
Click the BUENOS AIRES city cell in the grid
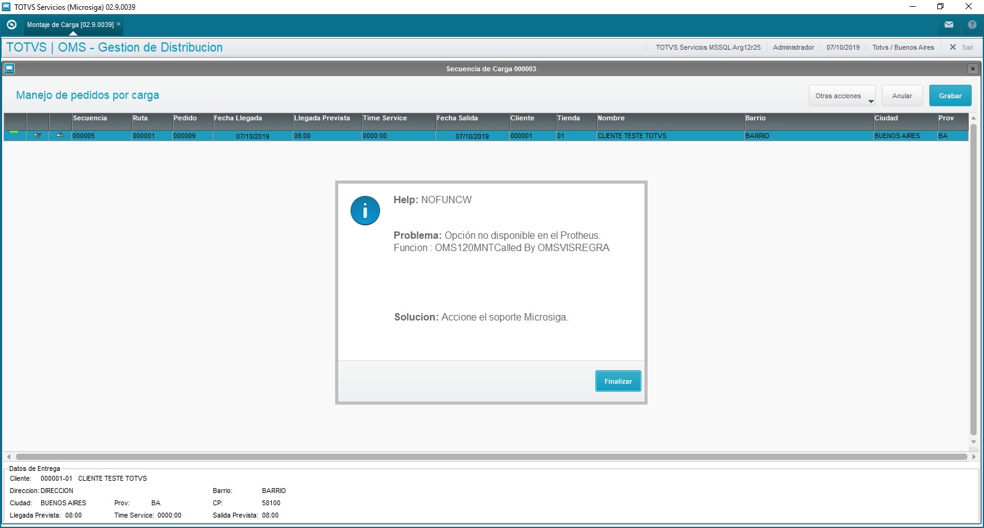tap(905, 136)
